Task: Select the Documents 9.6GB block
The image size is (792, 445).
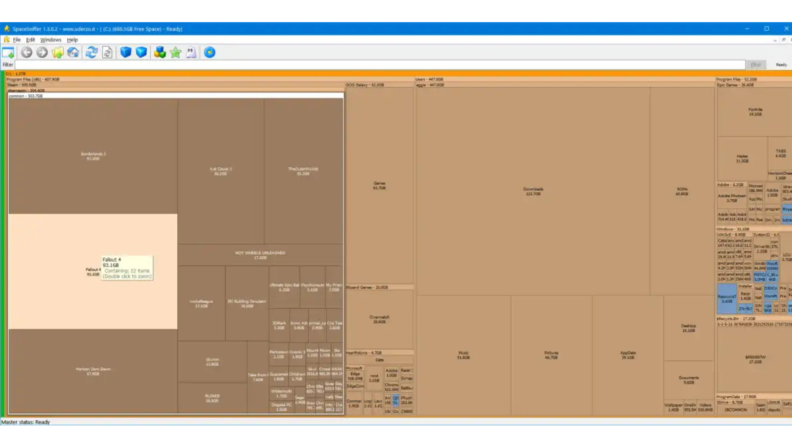Action: point(688,380)
